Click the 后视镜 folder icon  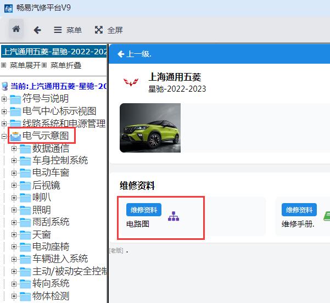(25, 186)
